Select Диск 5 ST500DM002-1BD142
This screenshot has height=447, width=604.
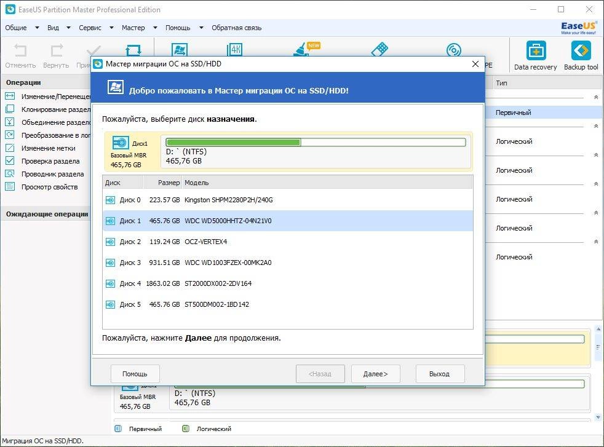click(288, 304)
